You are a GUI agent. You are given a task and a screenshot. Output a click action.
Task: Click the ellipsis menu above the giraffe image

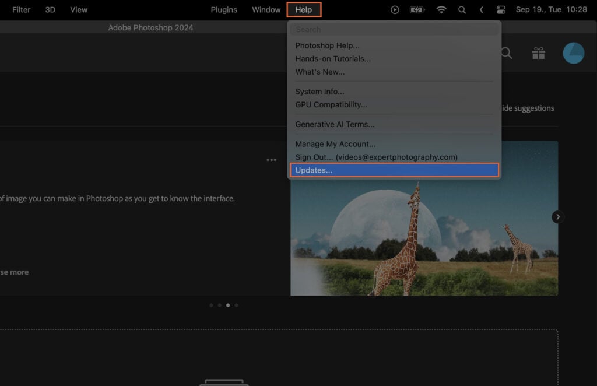(x=271, y=159)
